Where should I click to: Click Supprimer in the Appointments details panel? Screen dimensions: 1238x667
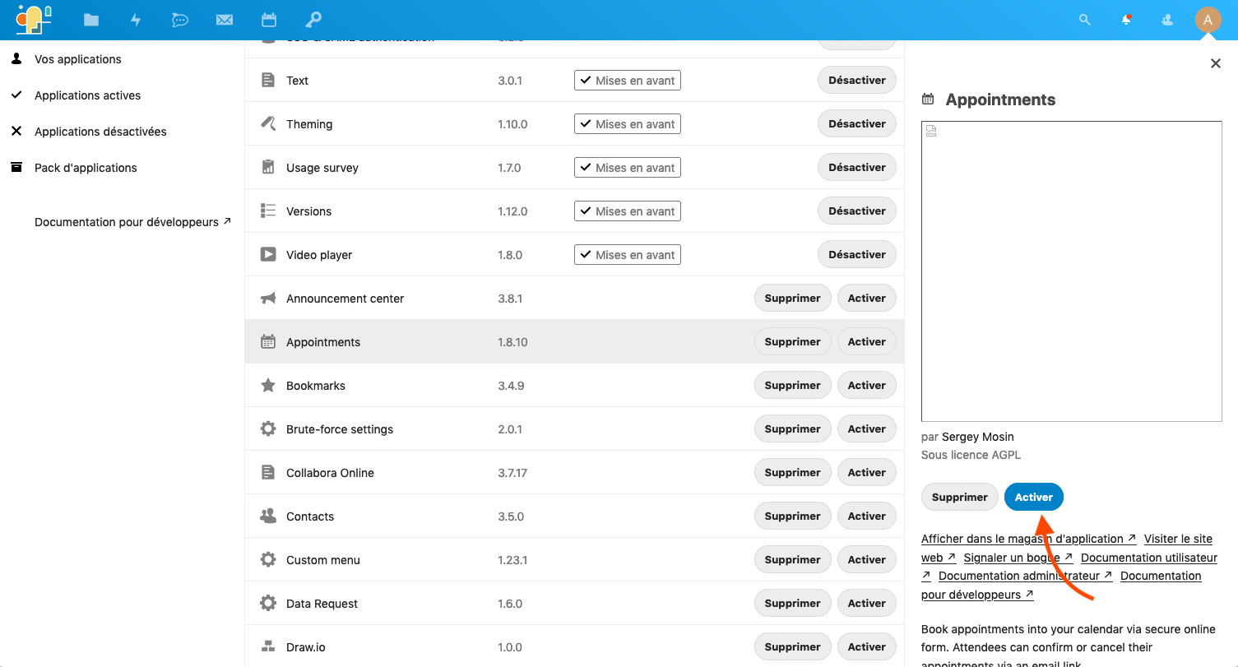960,497
